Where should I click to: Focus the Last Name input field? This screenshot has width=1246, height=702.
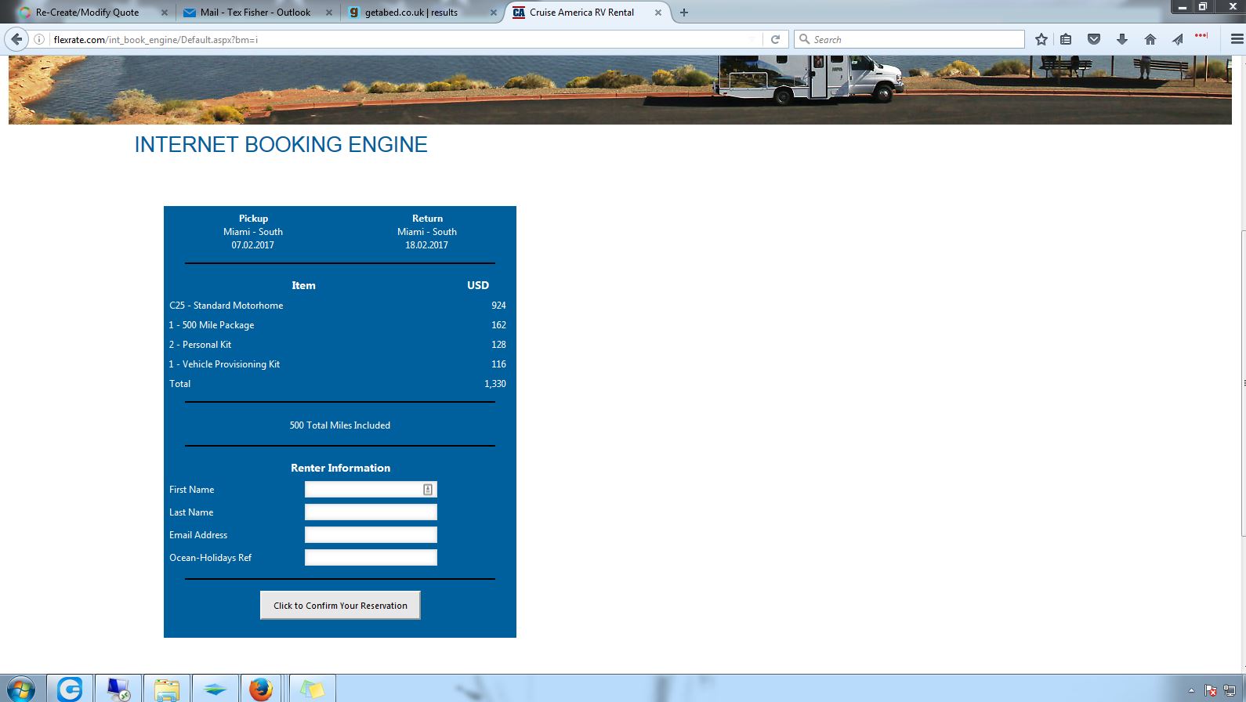tap(371, 512)
